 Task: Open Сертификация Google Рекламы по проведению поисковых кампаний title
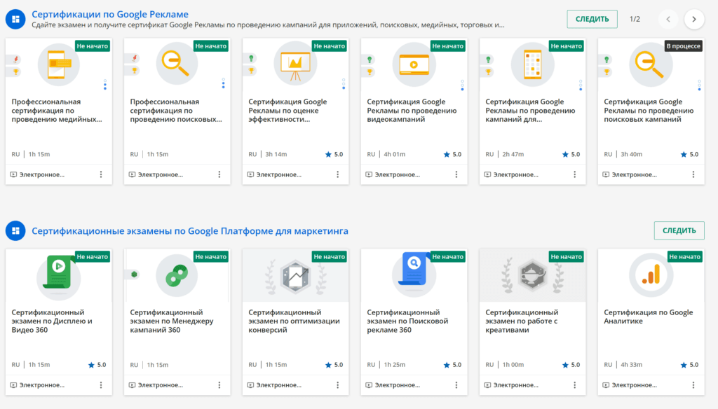click(649, 110)
